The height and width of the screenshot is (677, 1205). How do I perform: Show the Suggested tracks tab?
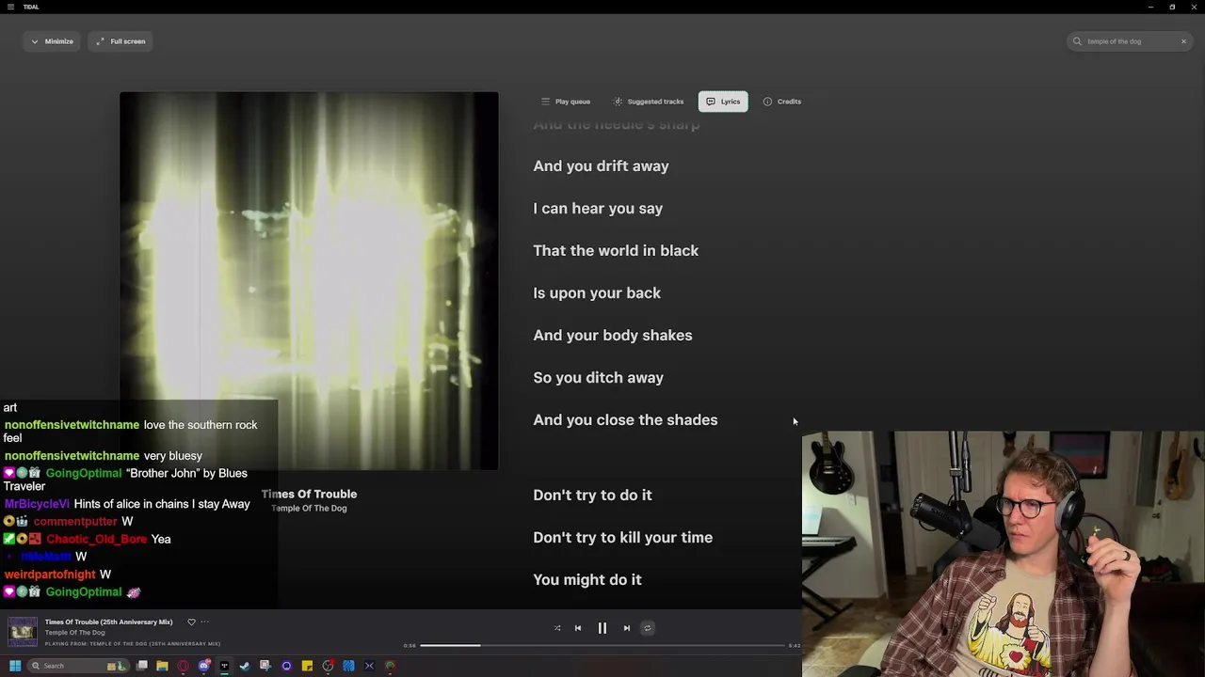pos(649,102)
